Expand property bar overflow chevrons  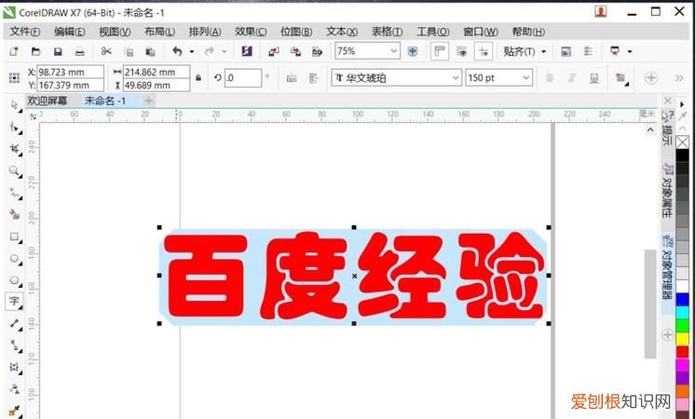pos(679,78)
